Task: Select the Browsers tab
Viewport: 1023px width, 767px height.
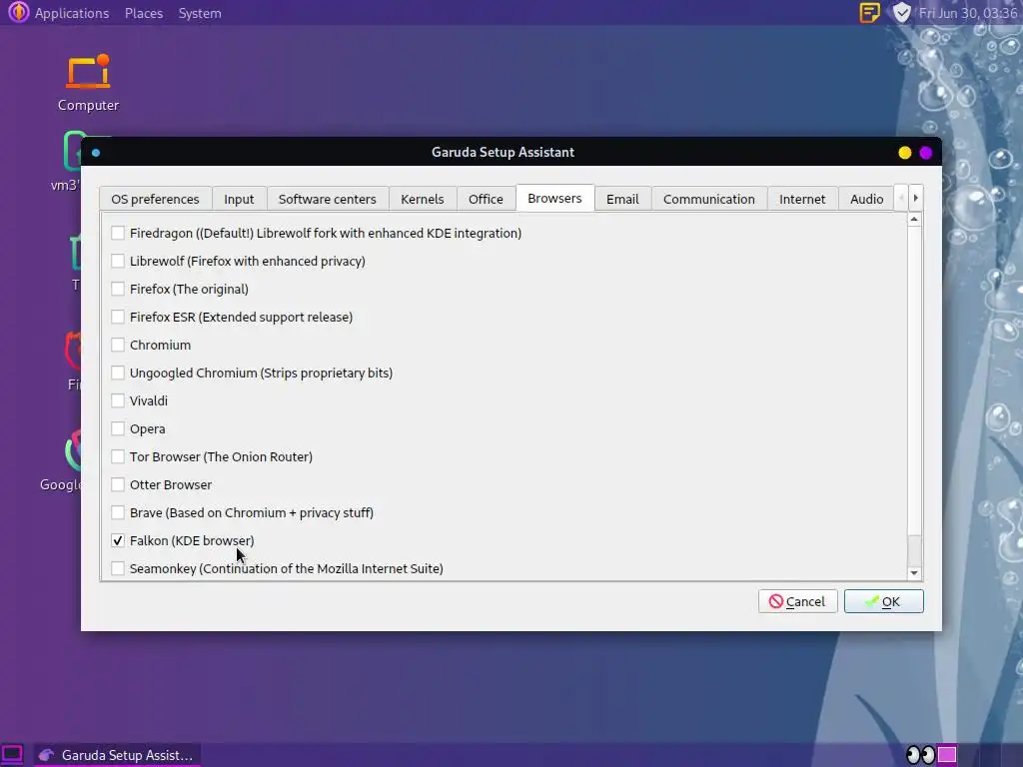Action: pos(554,199)
